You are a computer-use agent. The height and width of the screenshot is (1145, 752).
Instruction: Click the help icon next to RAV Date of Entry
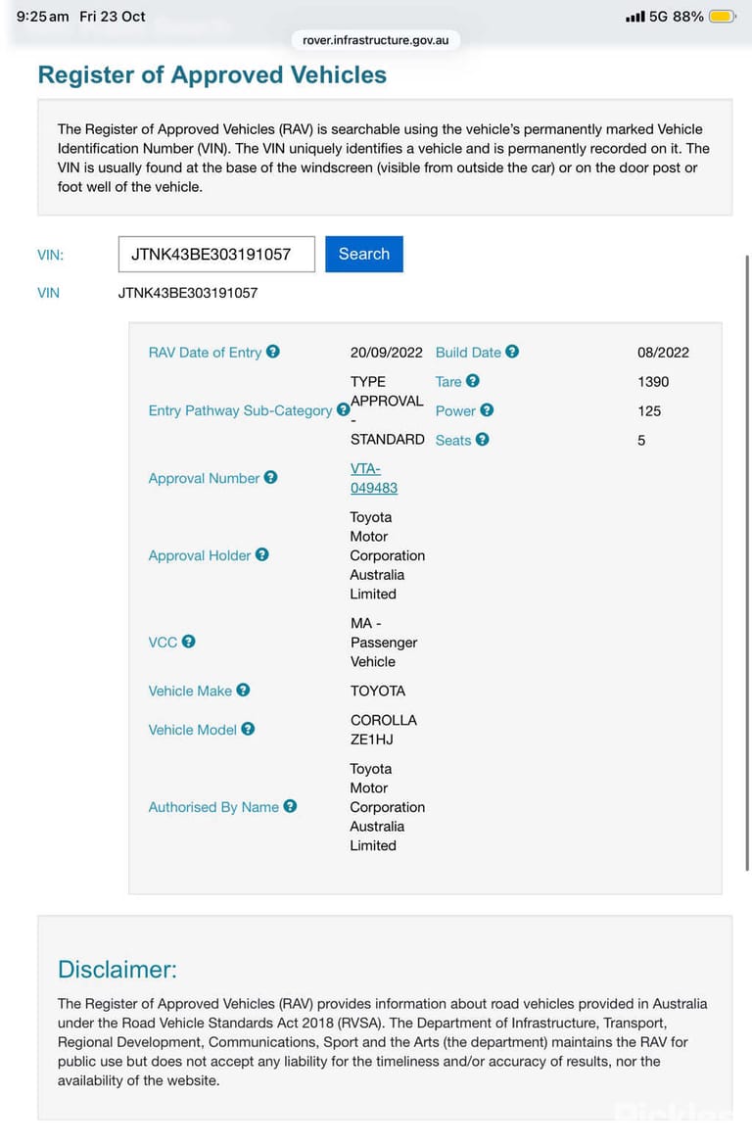[x=273, y=352]
